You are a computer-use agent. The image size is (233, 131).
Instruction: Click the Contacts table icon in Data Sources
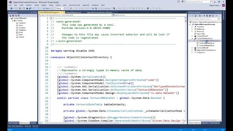pyautogui.click(x=15, y=21)
